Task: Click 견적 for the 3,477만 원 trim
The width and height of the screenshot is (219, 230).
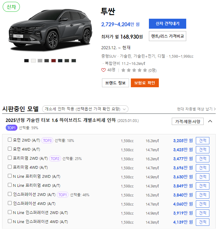Action: pos(202,159)
